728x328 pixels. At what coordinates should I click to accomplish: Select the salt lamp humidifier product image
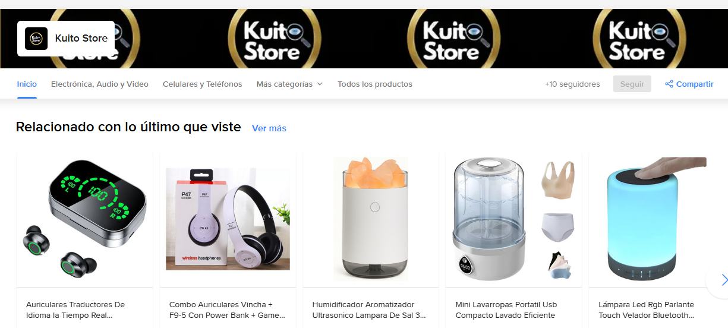coord(371,219)
